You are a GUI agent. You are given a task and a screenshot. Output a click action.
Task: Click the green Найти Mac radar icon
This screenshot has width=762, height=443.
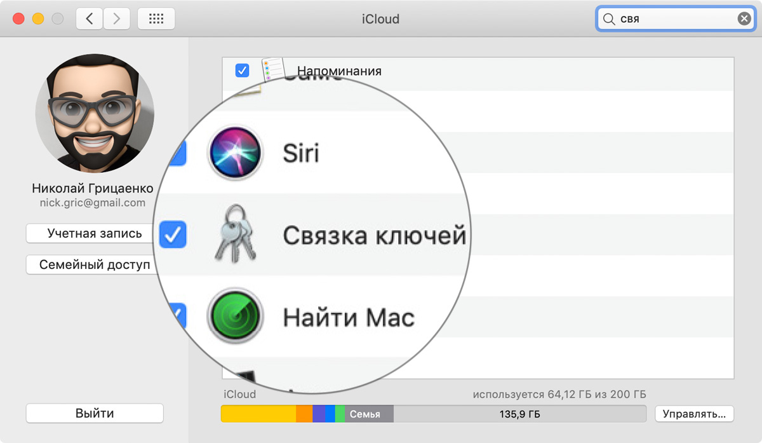[235, 317]
